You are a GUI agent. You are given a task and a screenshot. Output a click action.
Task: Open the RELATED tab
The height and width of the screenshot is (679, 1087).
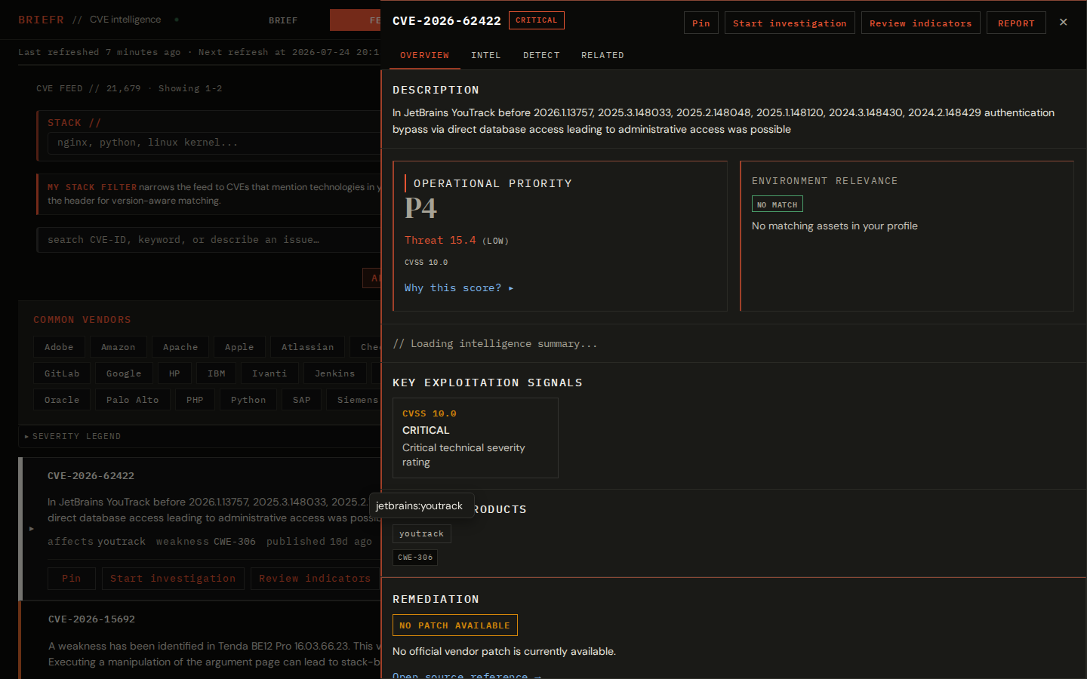tap(602, 55)
